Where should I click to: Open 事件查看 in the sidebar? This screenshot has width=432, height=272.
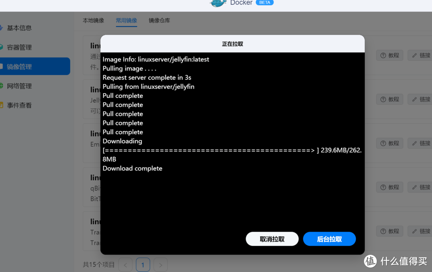tap(19, 105)
